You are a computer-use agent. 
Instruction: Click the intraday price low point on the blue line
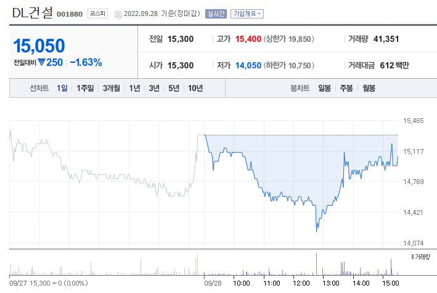(316, 231)
